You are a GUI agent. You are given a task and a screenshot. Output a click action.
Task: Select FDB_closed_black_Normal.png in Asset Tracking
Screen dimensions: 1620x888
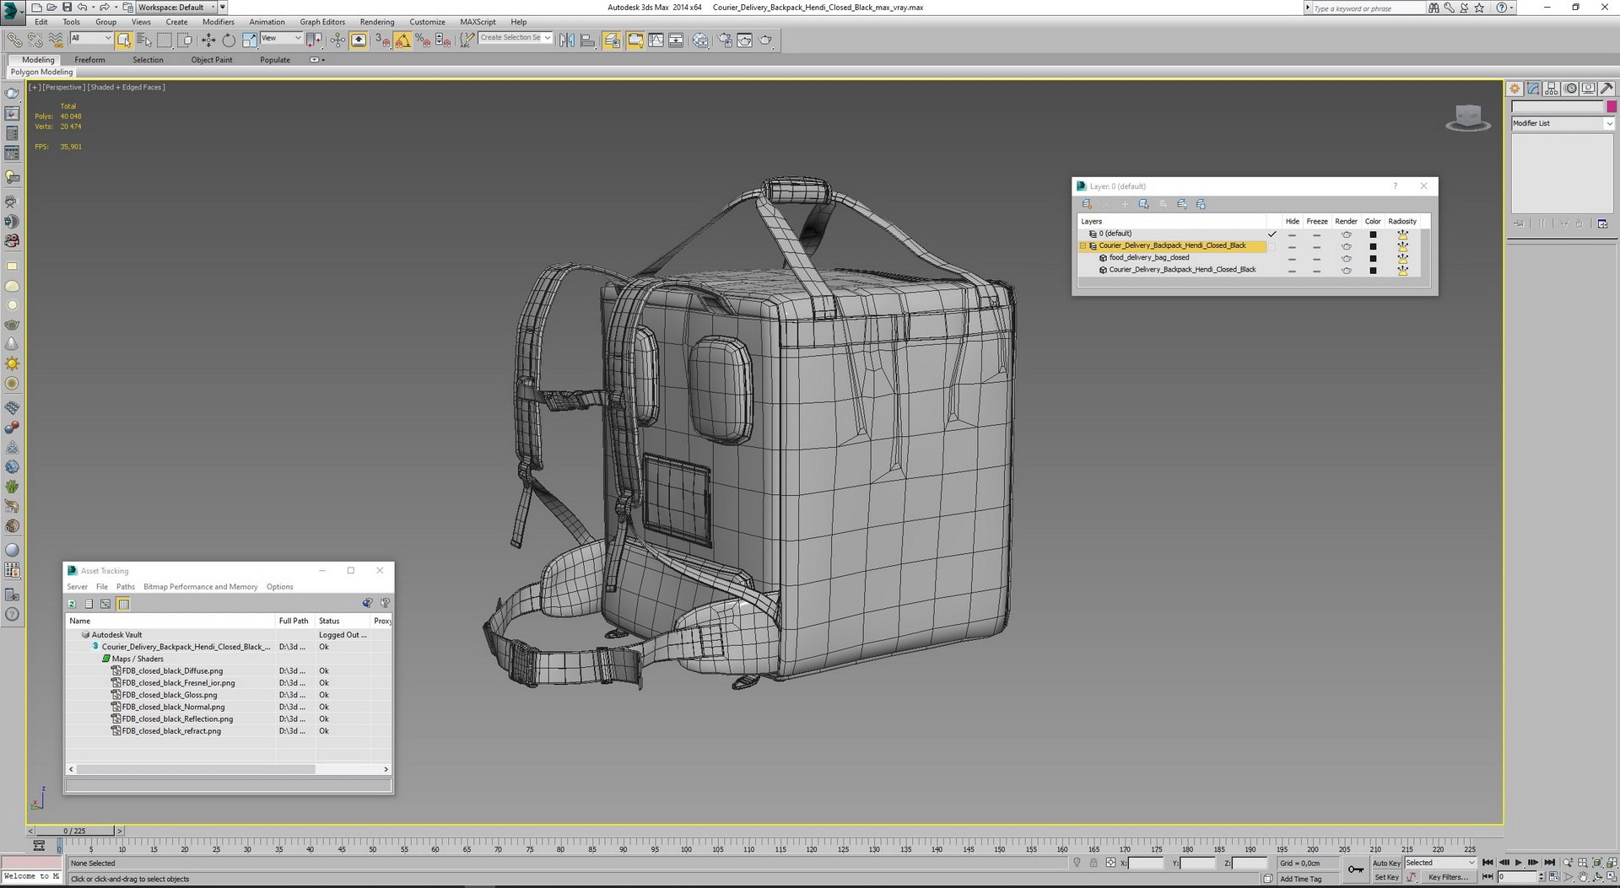coord(173,707)
